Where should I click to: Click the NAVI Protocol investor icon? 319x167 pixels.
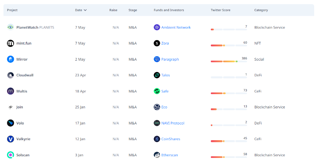157,123
